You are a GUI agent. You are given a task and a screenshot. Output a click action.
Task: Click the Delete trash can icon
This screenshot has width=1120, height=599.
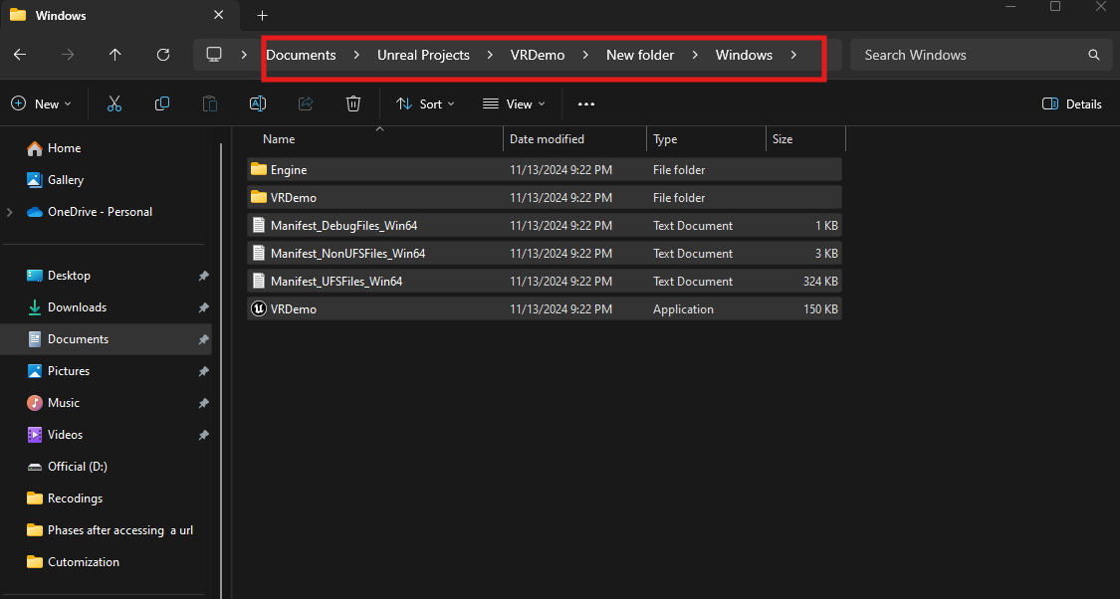(x=352, y=103)
